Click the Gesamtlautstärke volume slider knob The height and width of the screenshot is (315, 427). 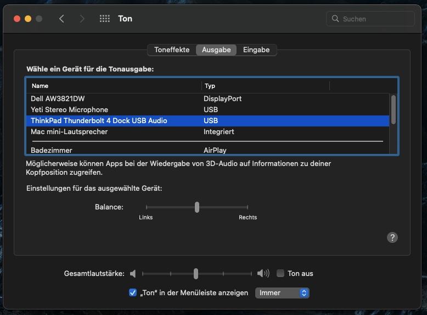pyautogui.click(x=196, y=274)
